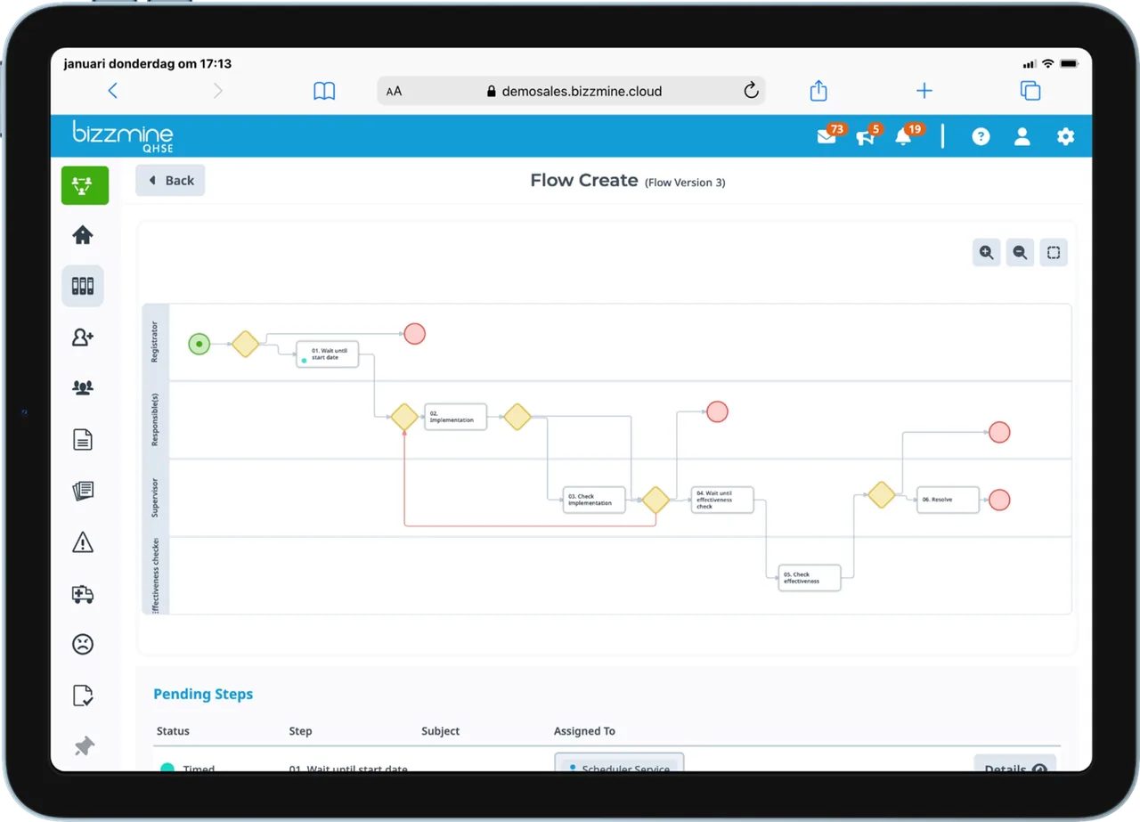Open the document icon in sidebar
The width and height of the screenshot is (1140, 822).
tap(83, 439)
